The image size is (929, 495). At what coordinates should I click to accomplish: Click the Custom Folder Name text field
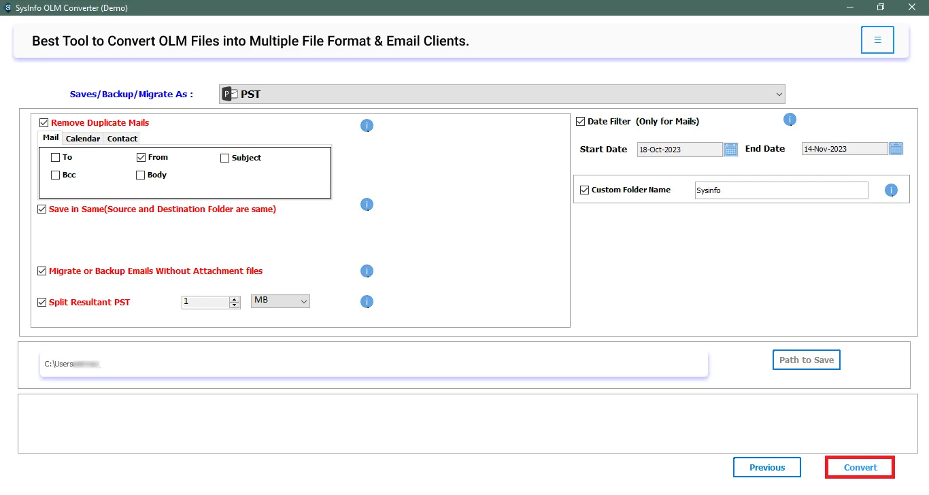tap(781, 190)
